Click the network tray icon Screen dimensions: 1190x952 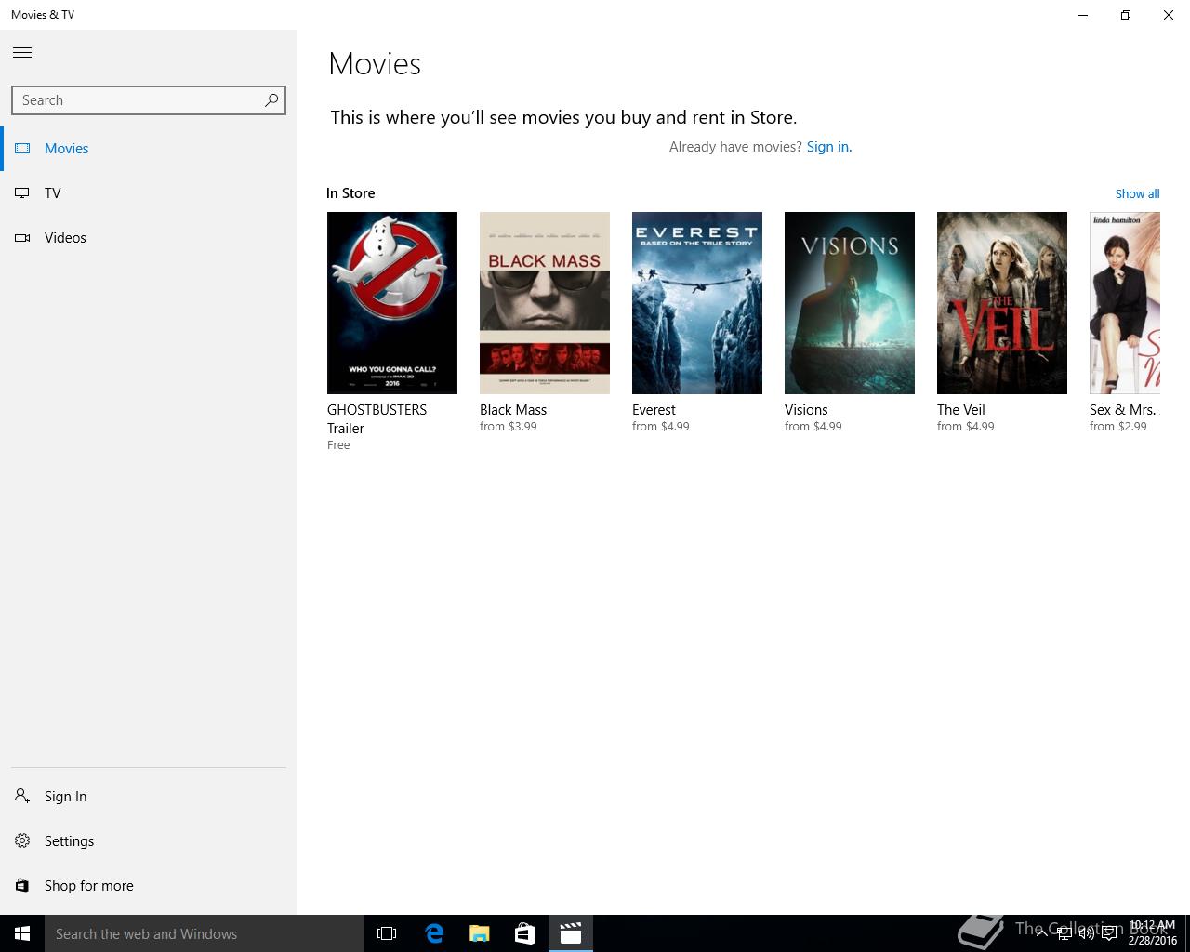(1064, 933)
